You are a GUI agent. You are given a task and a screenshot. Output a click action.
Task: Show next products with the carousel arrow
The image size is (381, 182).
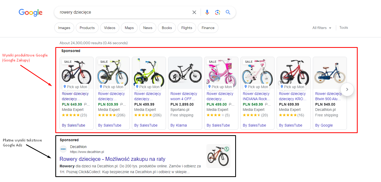pos(347,89)
